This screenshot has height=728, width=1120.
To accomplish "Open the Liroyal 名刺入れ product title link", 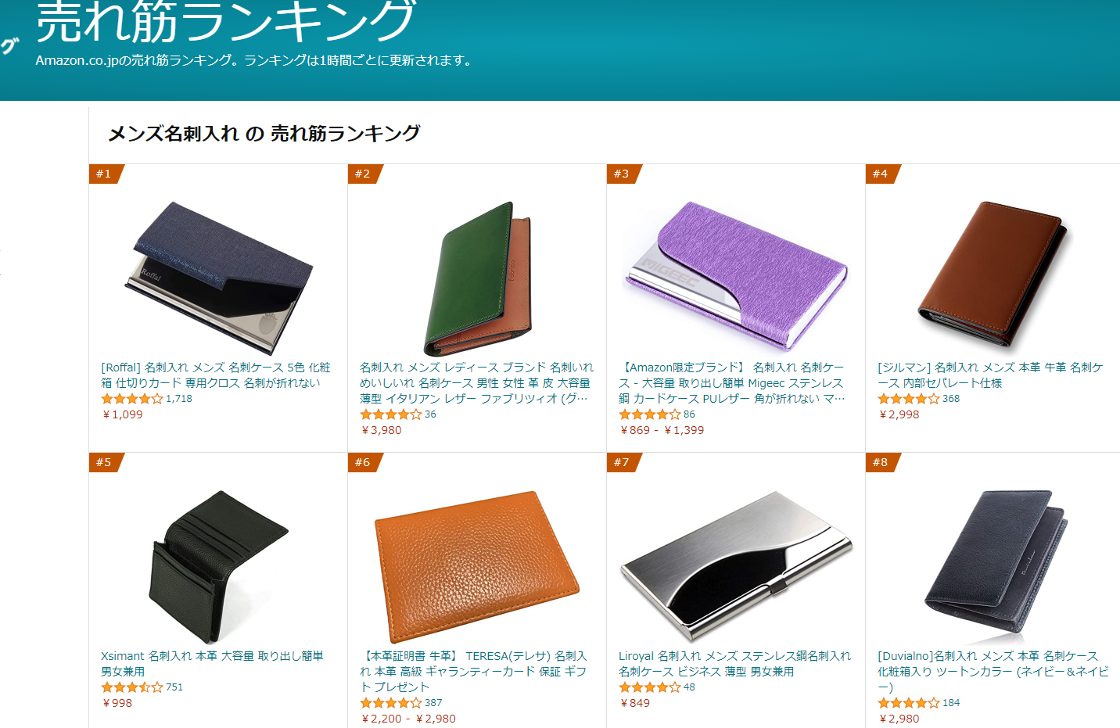I will (x=734, y=664).
